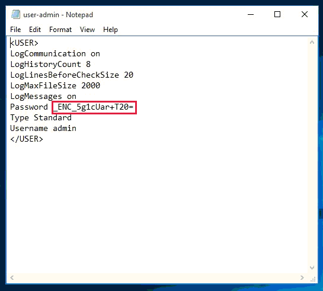
Task: Click the </USER> closing tag line
Action: pos(27,139)
